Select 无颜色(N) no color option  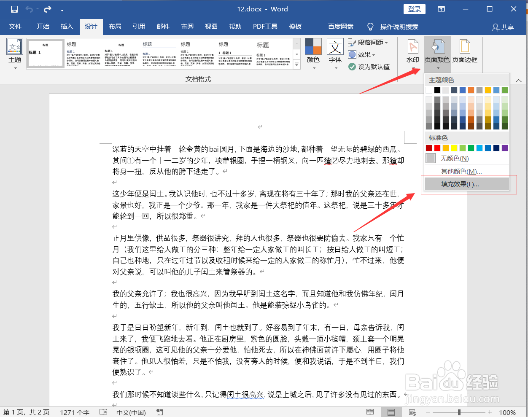(467, 159)
